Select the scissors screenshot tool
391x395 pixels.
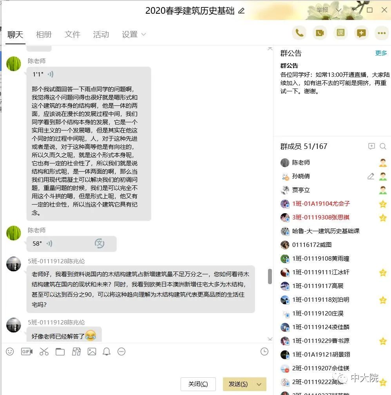point(44,352)
